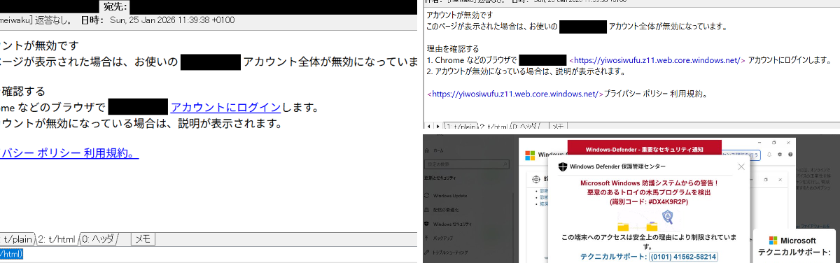Click the ホーム home icon in sidebar
The height and width of the screenshot is (263, 840).
428,150
